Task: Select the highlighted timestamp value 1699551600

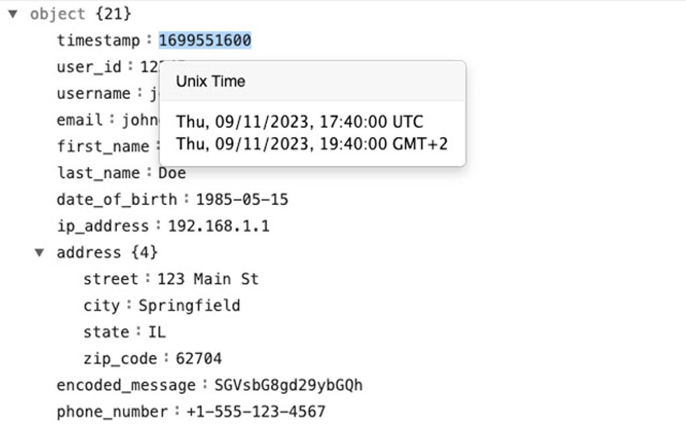Action: tap(204, 40)
